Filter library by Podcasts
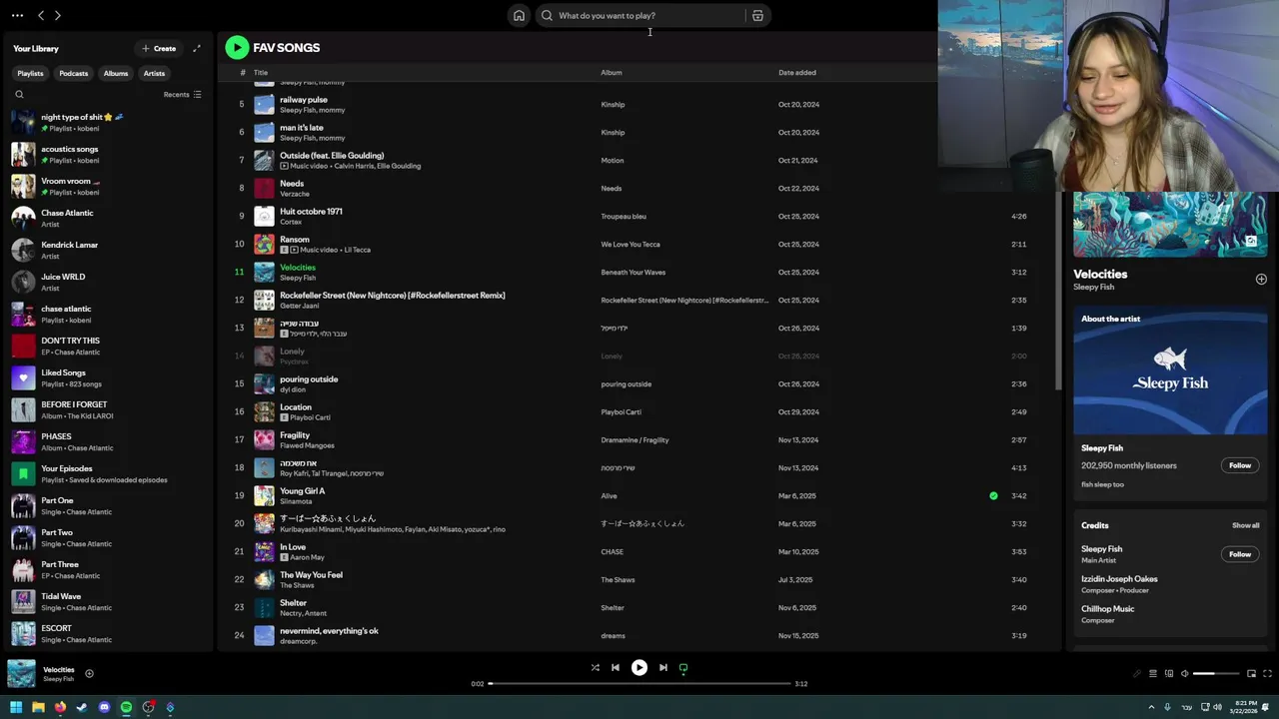Screen dimensions: 1279x719 [x=73, y=73]
